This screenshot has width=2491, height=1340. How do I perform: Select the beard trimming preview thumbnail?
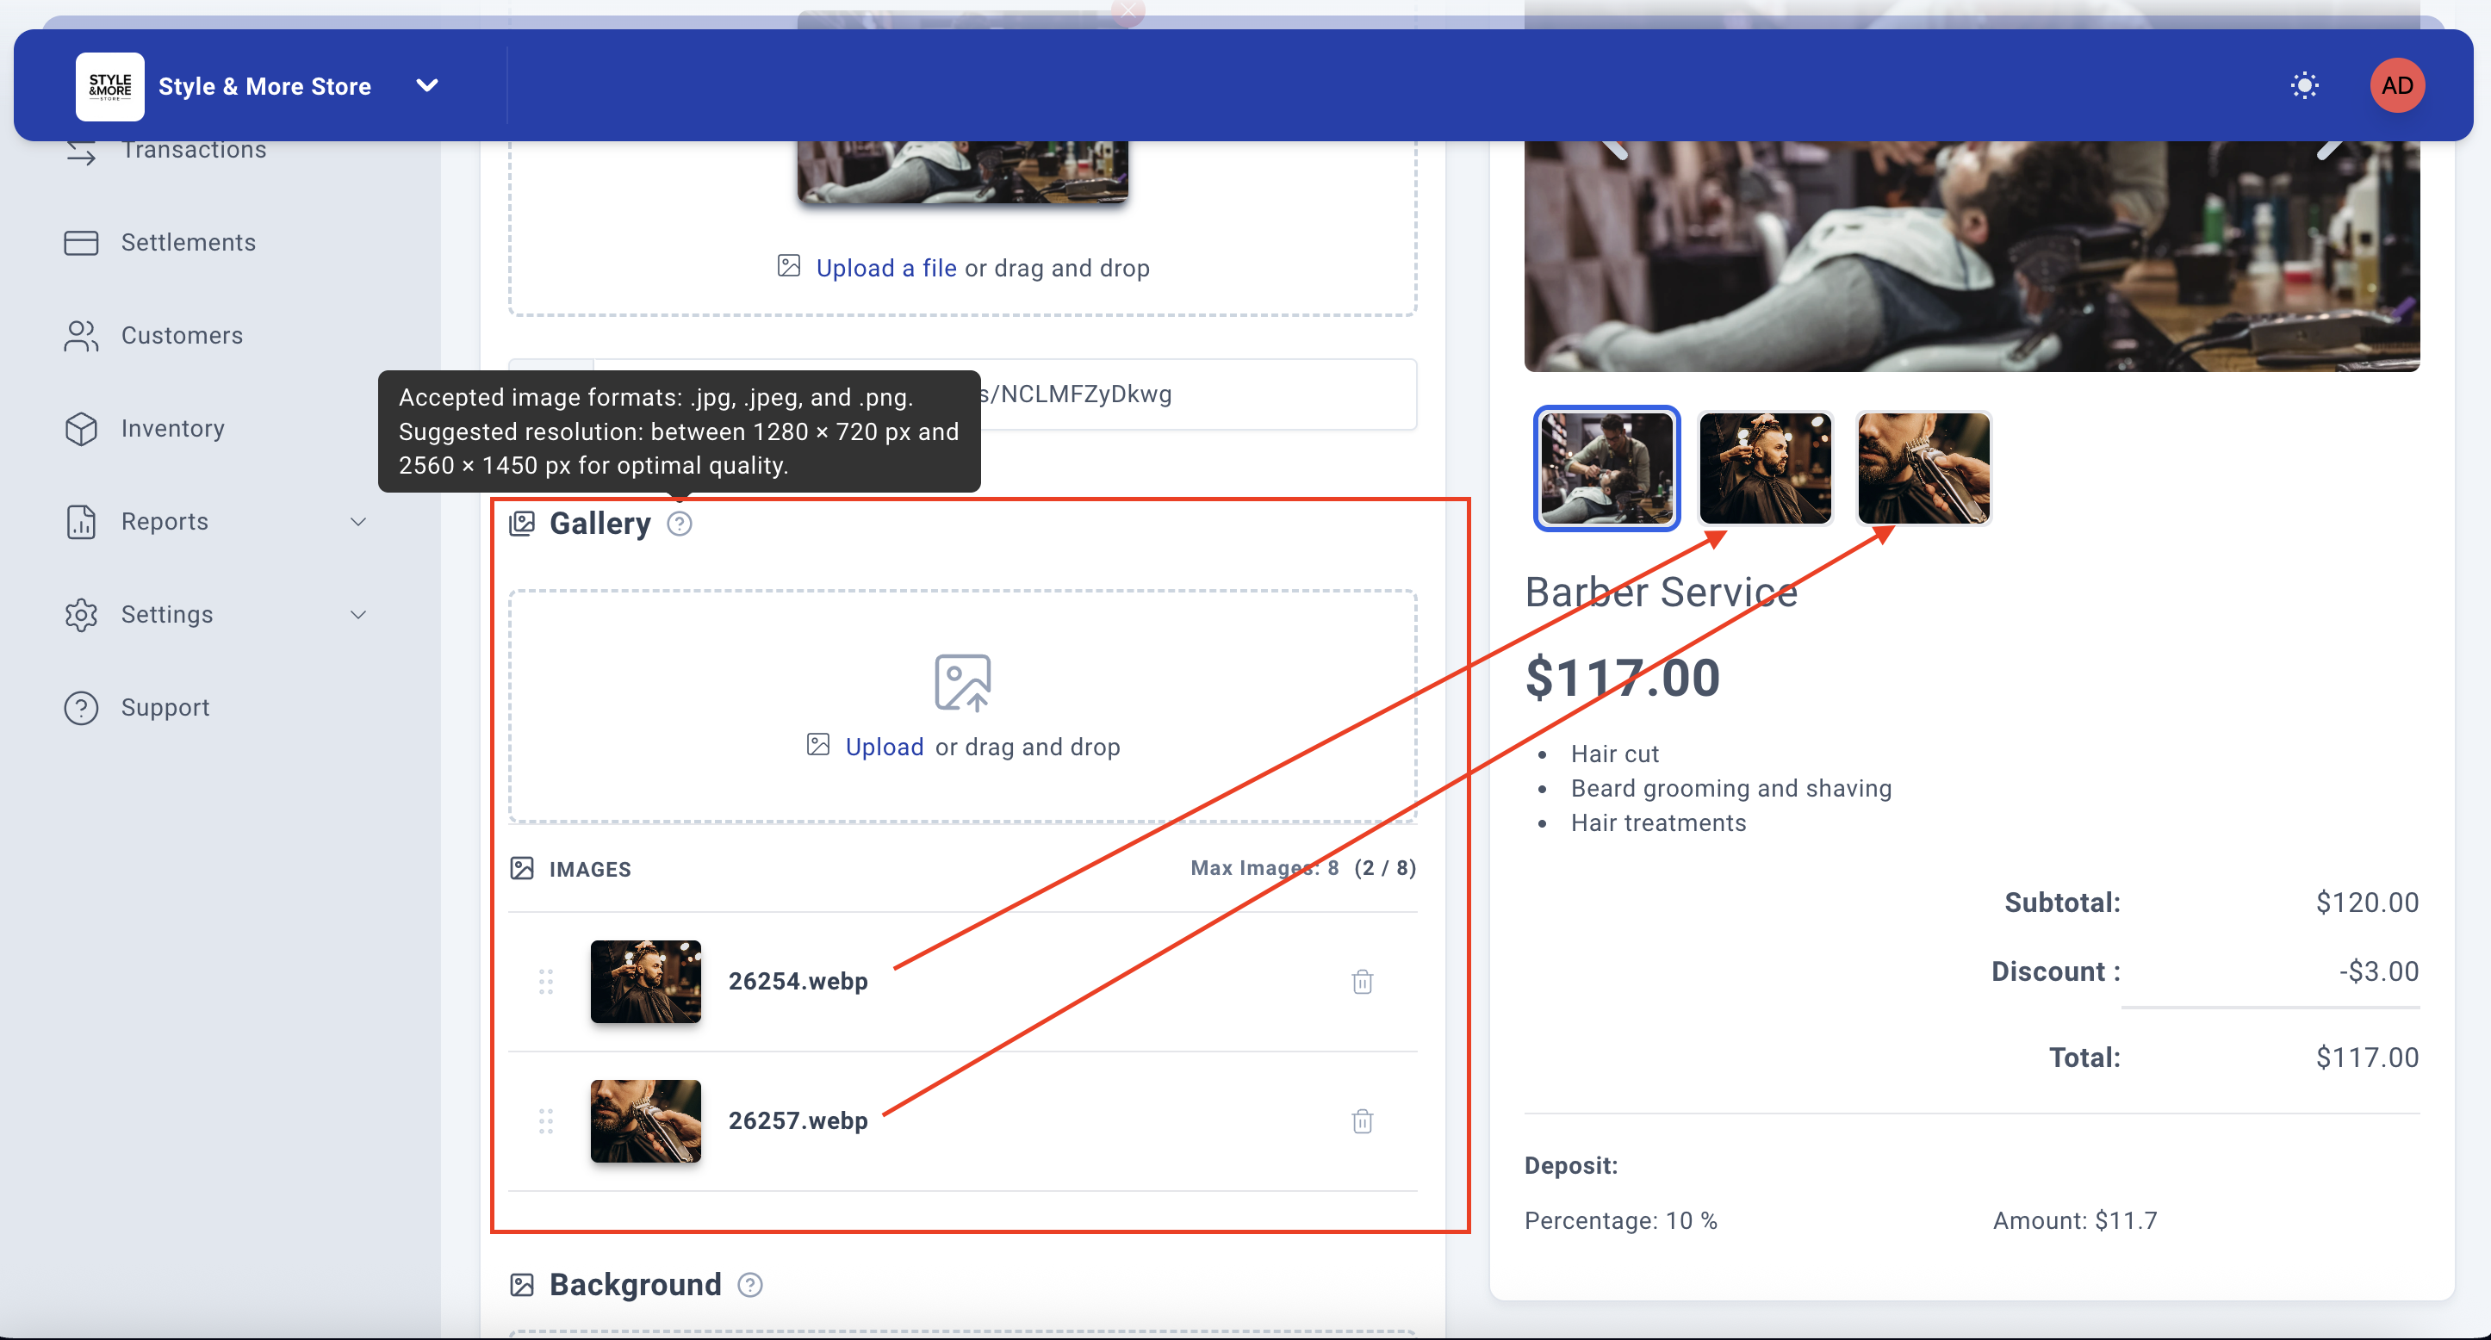point(1923,468)
